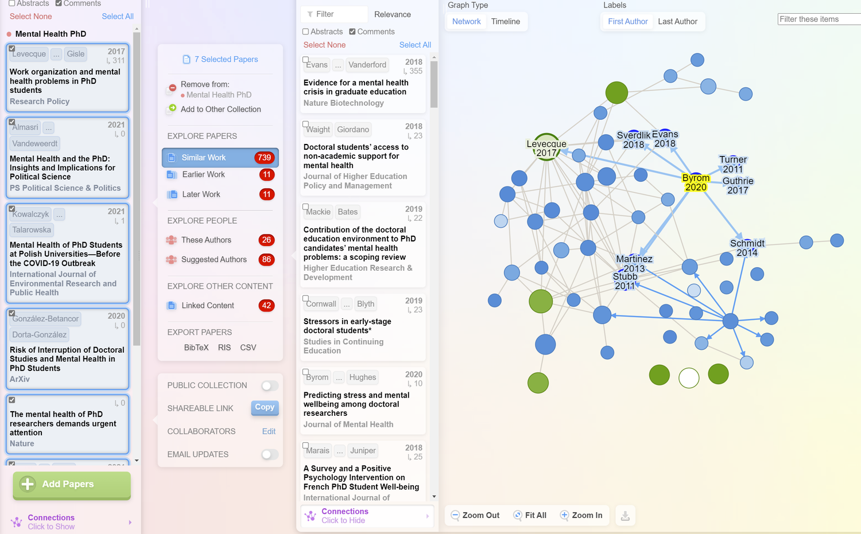Screen dimensions: 861x534
Task: Uncheck the Almasri 2021 paper checkbox
Action: click(12, 122)
